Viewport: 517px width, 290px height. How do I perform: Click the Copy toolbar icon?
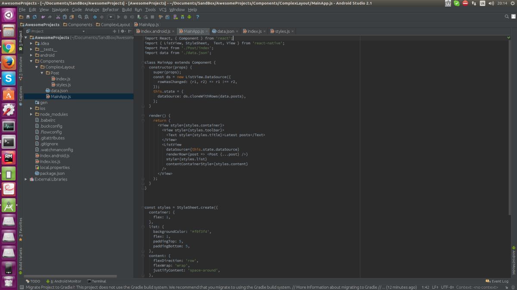pos(65,17)
